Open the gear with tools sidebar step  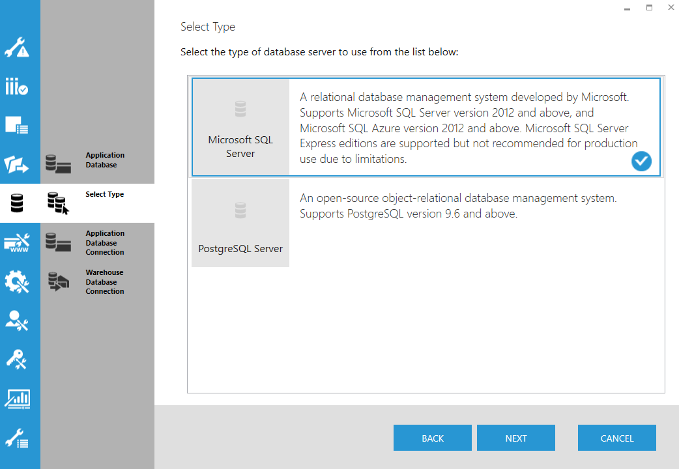click(x=17, y=281)
